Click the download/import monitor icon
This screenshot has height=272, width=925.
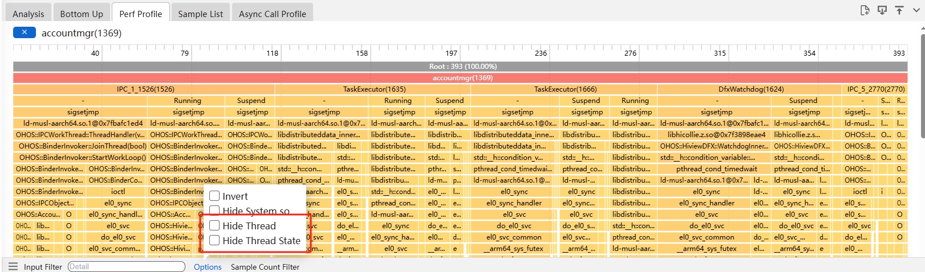[882, 10]
